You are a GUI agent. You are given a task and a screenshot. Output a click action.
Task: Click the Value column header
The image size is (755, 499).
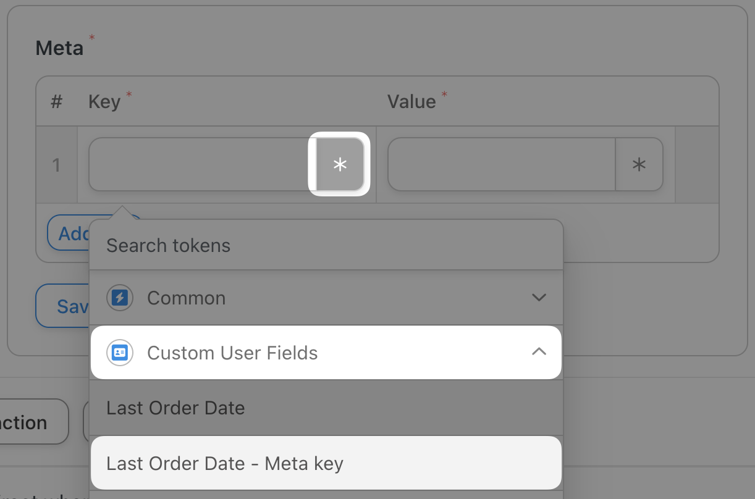pyautogui.click(x=411, y=101)
